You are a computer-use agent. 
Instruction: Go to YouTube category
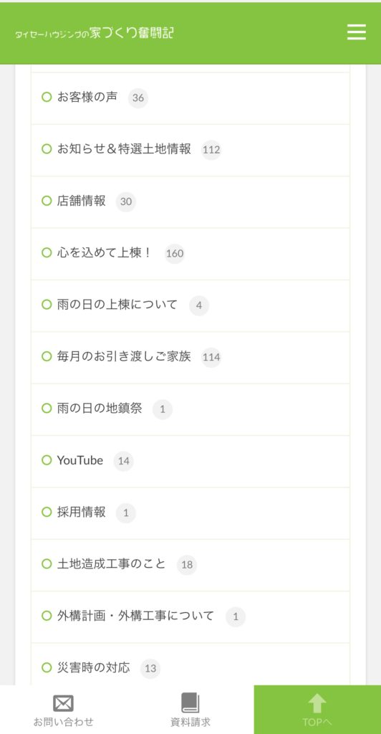pyautogui.click(x=80, y=460)
